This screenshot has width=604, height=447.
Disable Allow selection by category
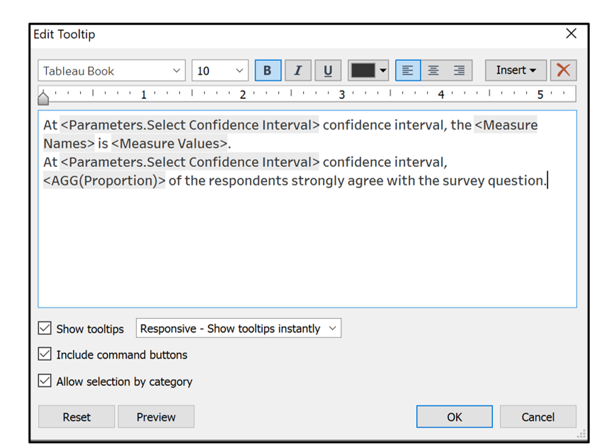45,381
